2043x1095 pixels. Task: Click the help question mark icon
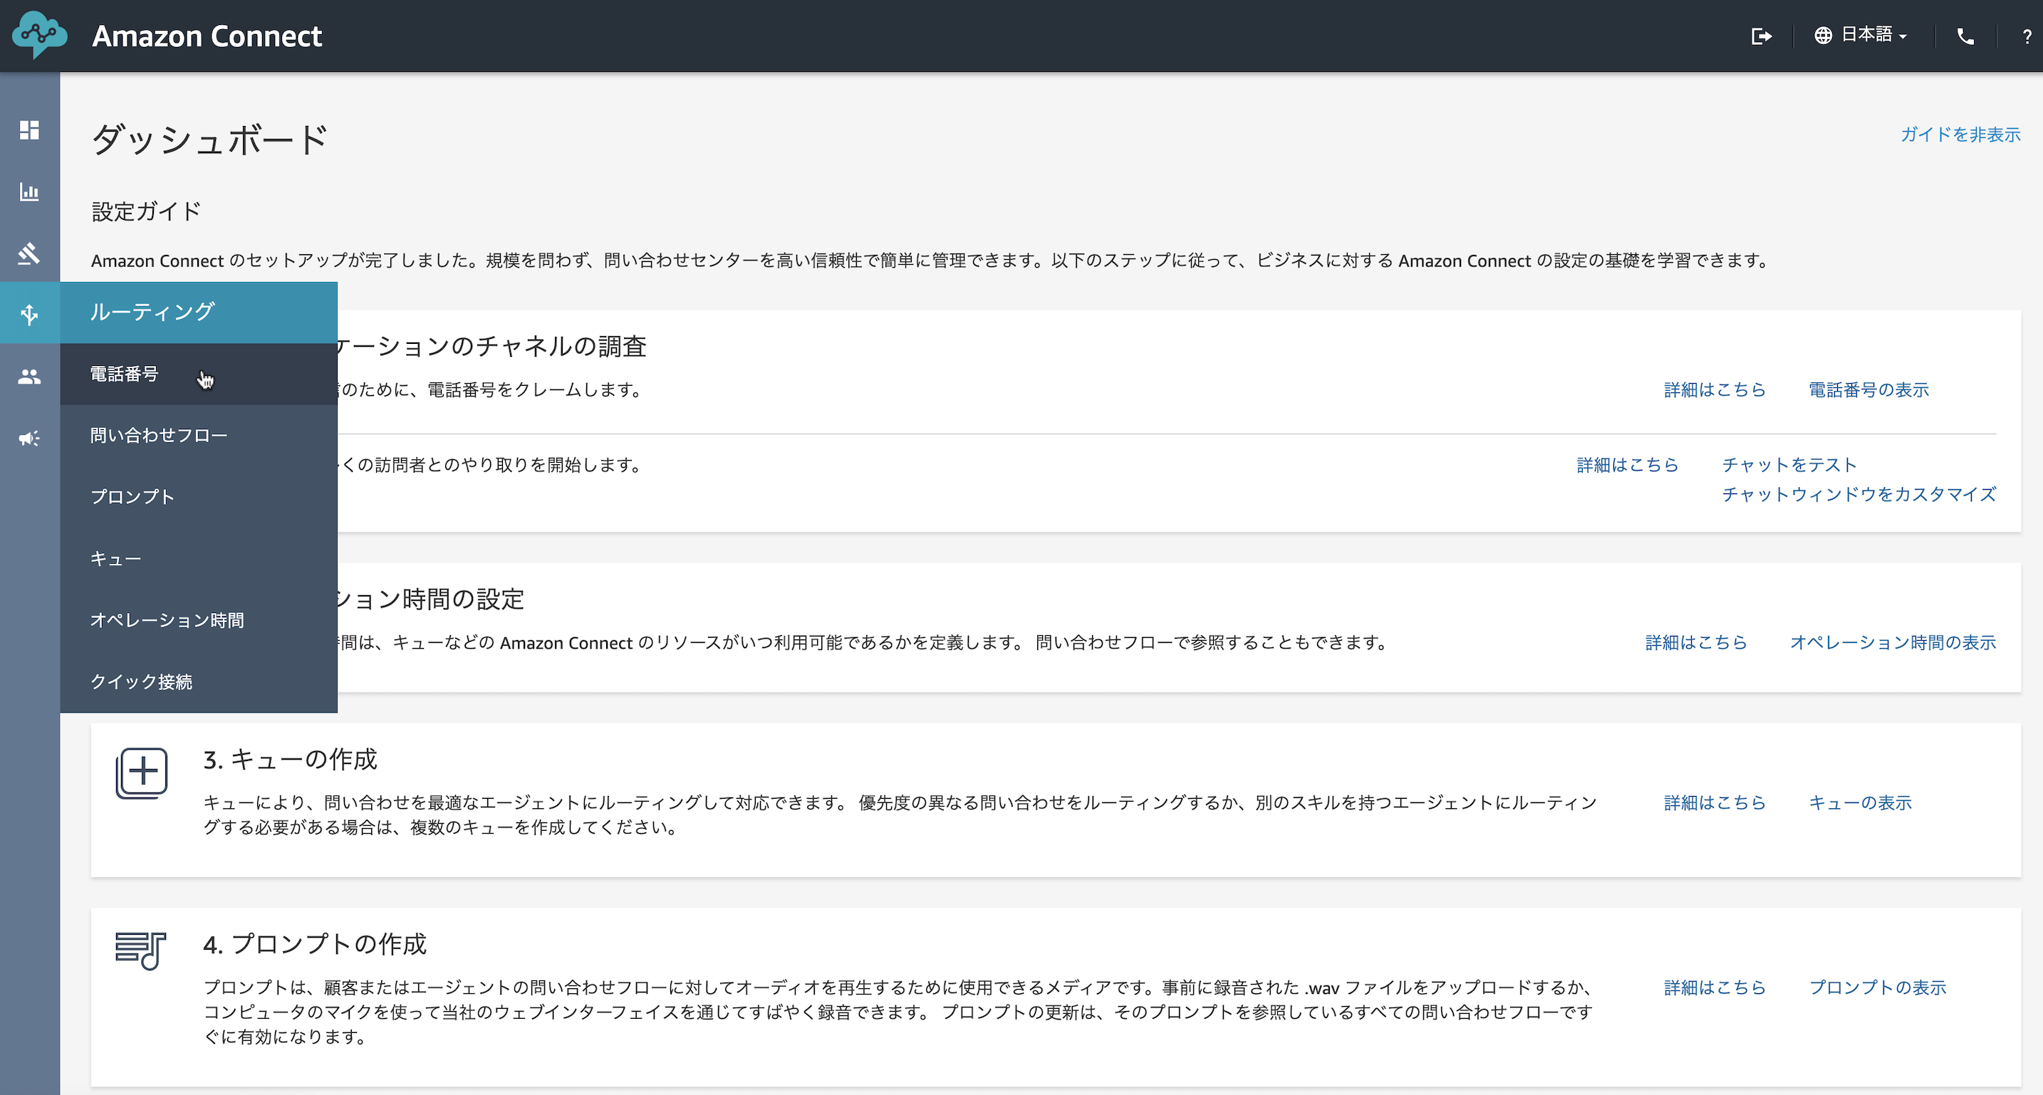coord(2027,36)
